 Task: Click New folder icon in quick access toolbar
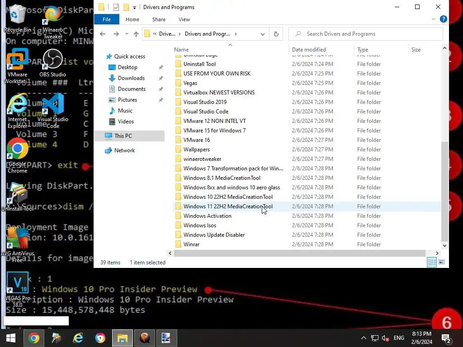pyautogui.click(x=126, y=7)
